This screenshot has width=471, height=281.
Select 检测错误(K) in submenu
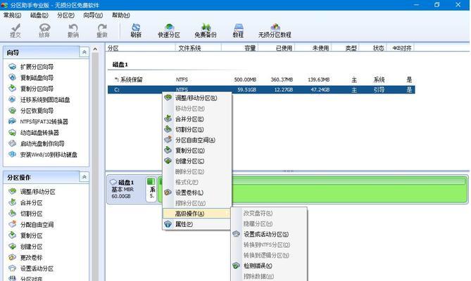click(269, 266)
